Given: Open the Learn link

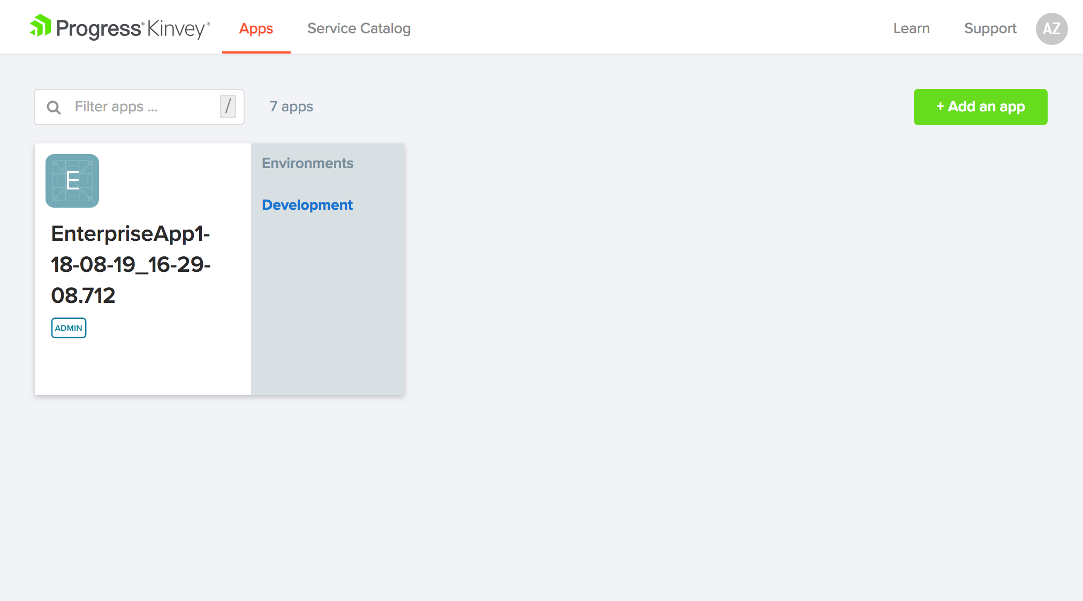Looking at the screenshot, I should tap(911, 28).
